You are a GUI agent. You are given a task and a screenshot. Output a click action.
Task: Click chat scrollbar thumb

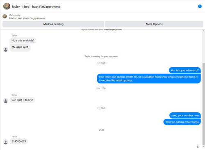coord(204,104)
